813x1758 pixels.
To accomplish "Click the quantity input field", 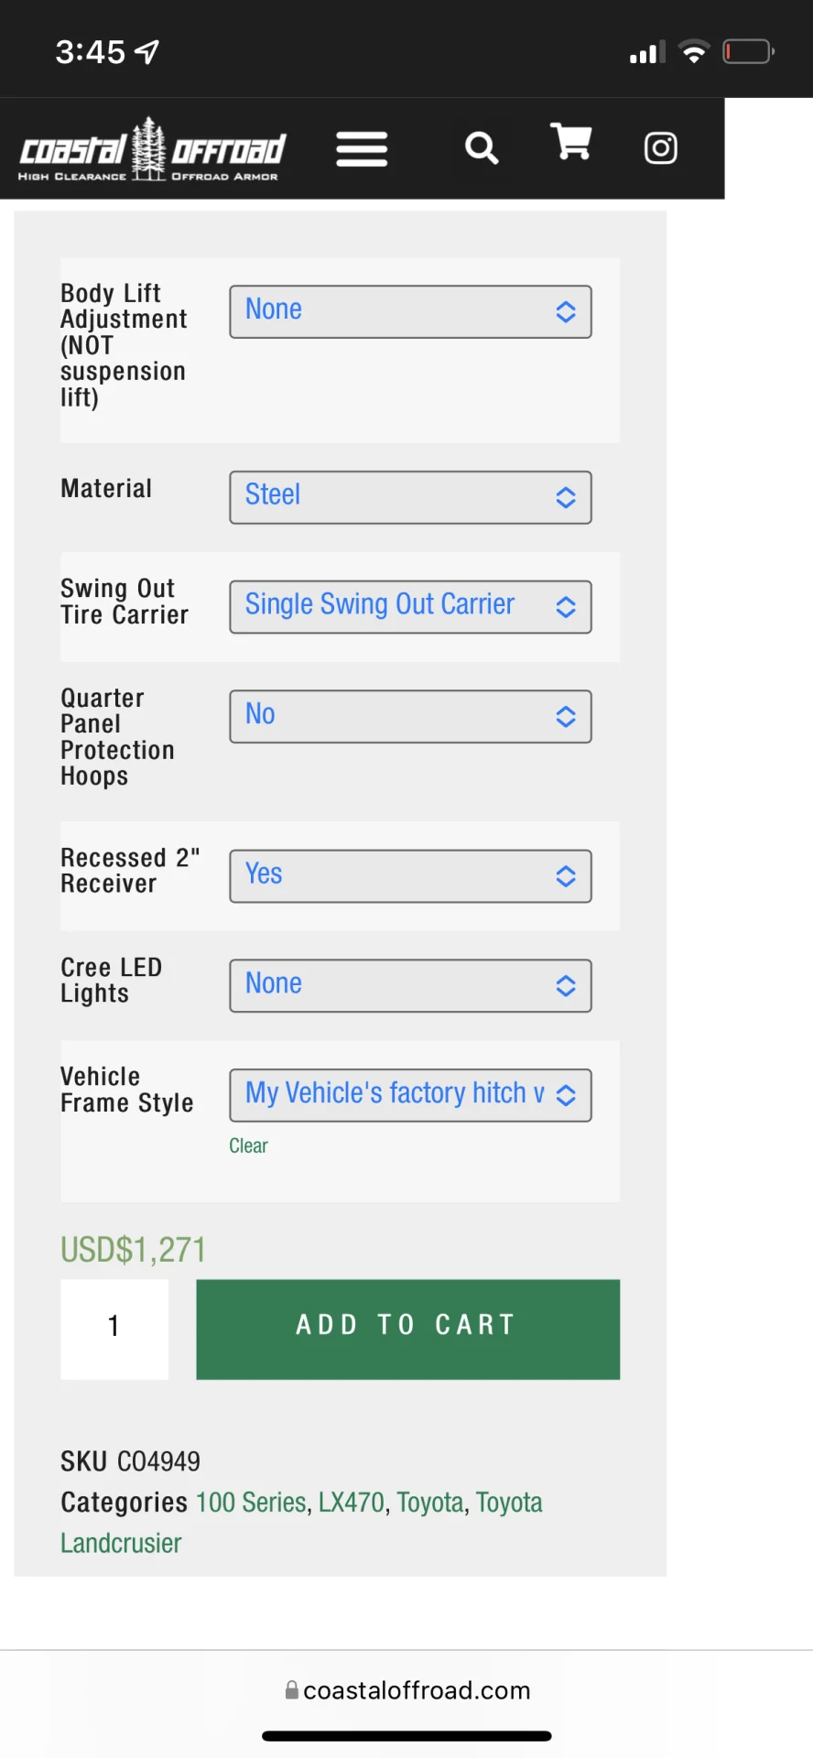I will [114, 1329].
